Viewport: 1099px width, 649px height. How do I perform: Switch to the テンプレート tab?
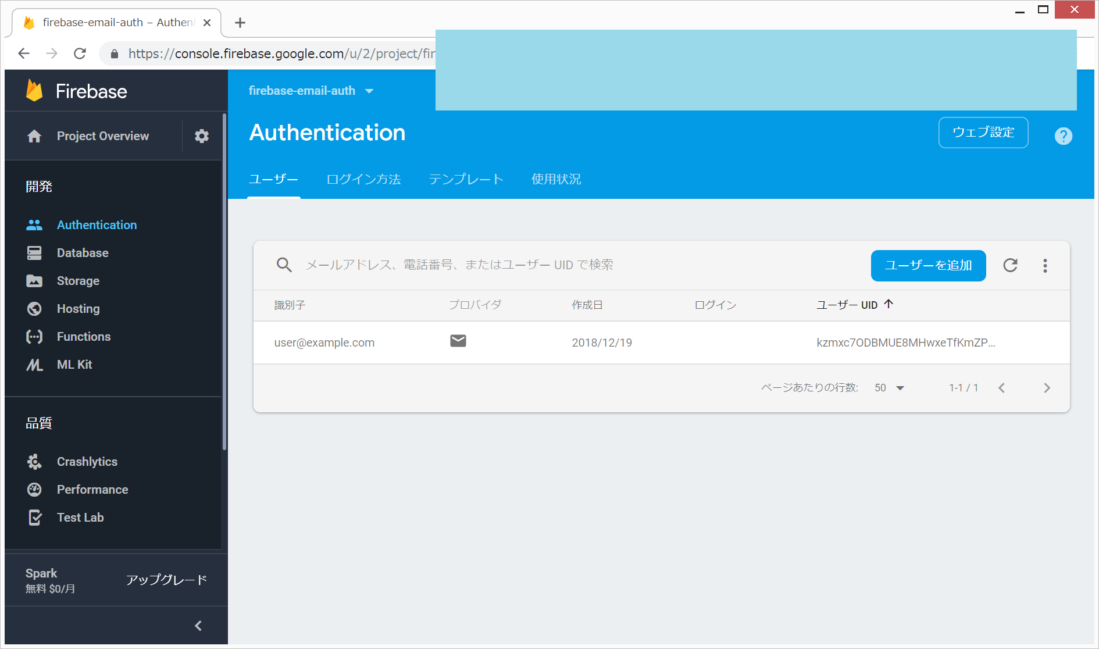(x=466, y=180)
